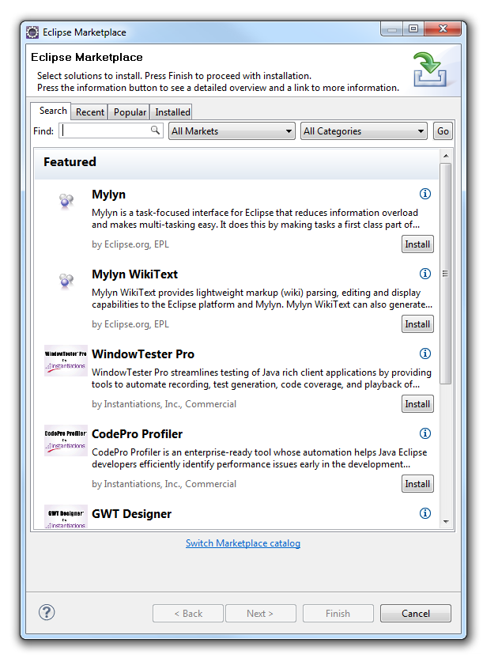483x658 pixels.
Task: Click the CodePro Profiler logo thumbnail
Action: click(x=66, y=441)
